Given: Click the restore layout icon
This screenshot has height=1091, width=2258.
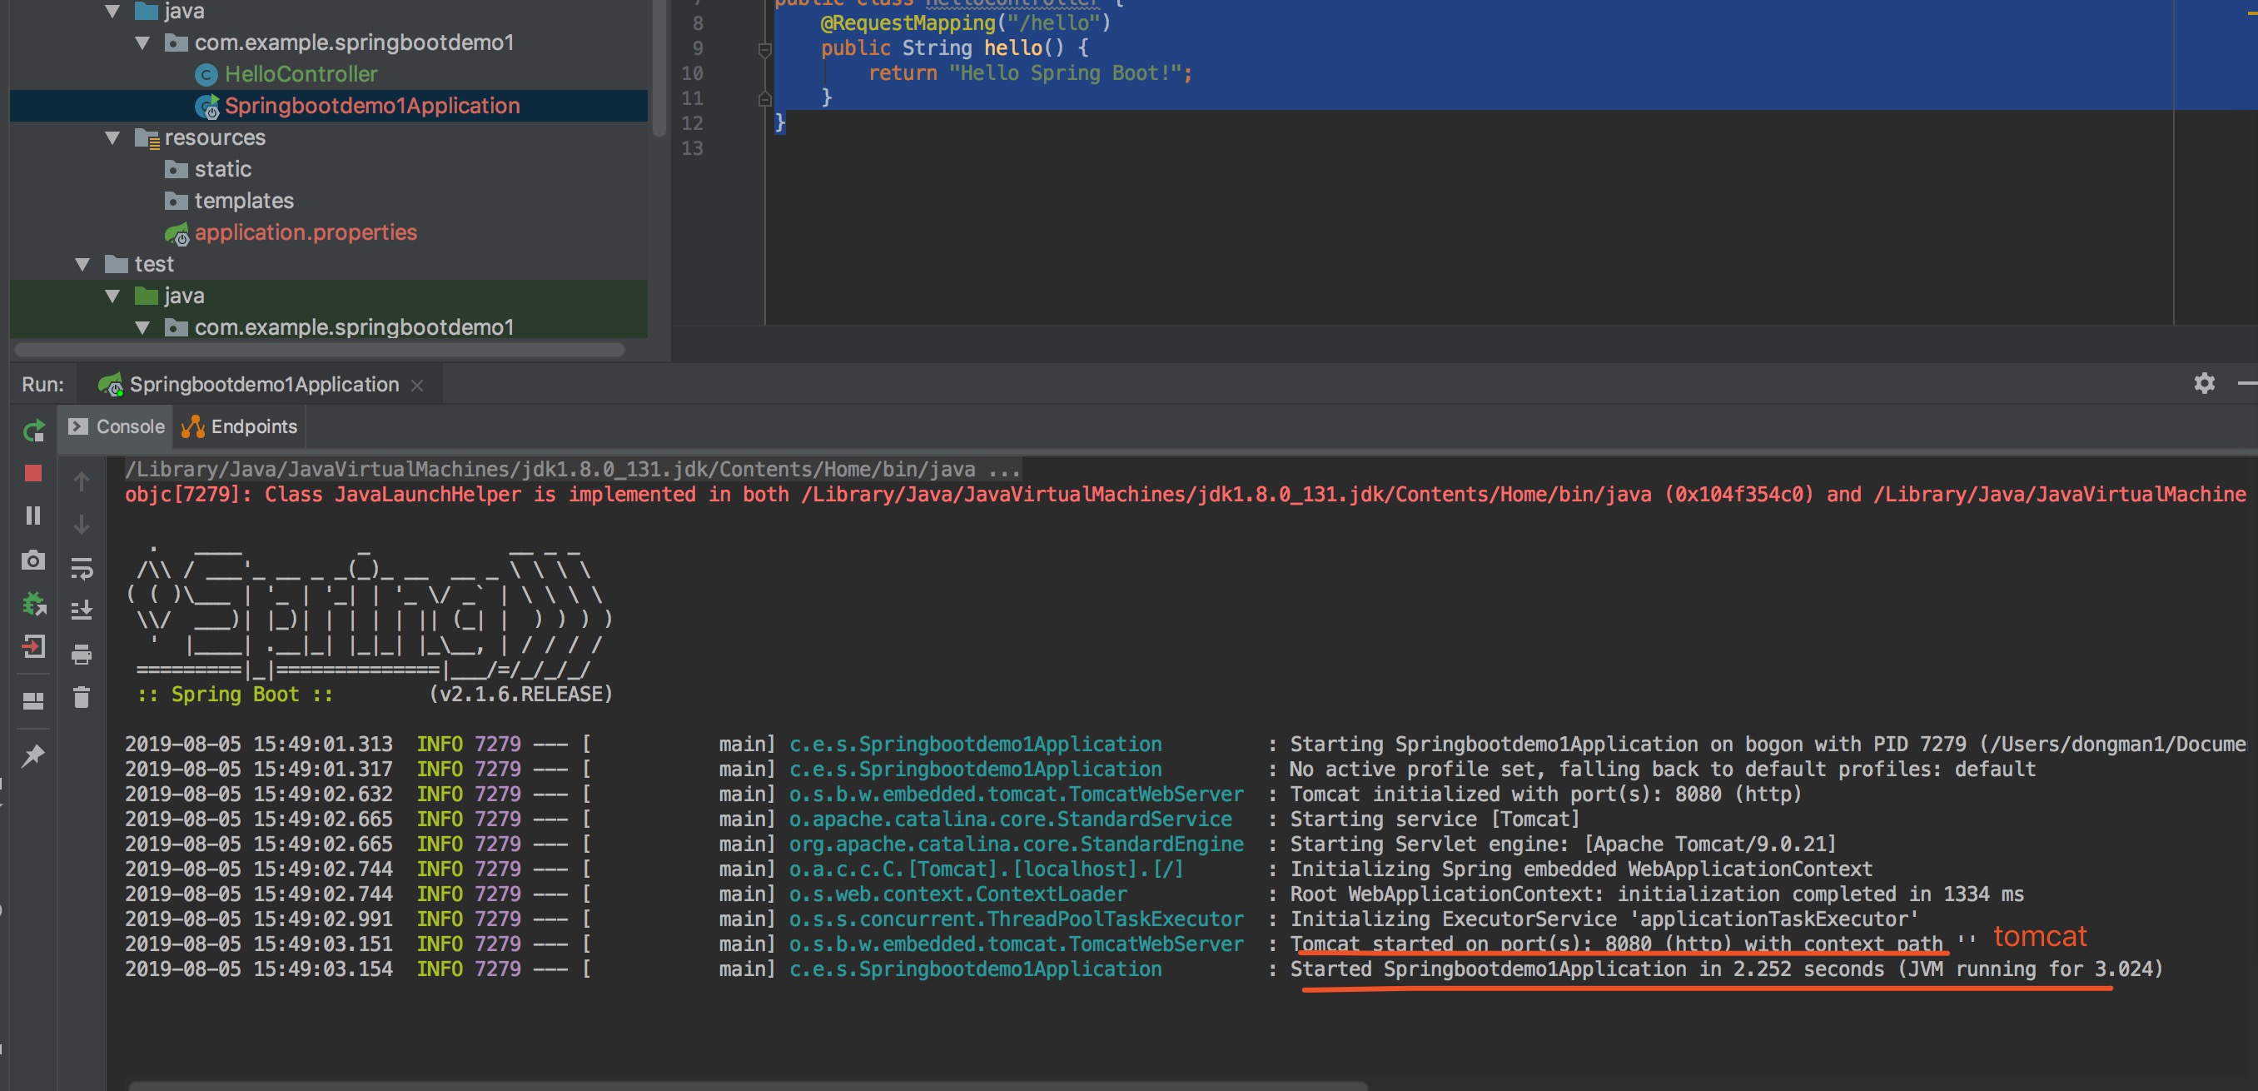Looking at the screenshot, I should (x=33, y=700).
